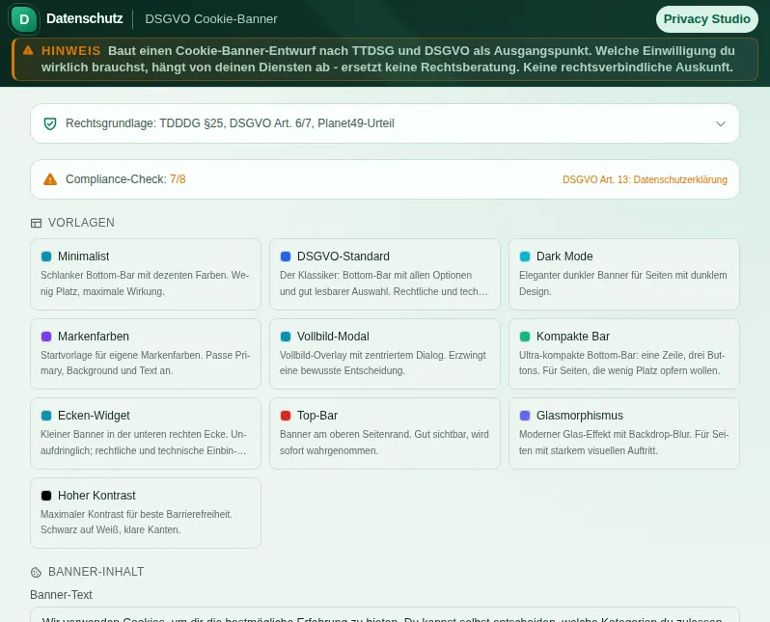The image size is (770, 622).
Task: Apply the Top-Bar template
Action: click(384, 434)
